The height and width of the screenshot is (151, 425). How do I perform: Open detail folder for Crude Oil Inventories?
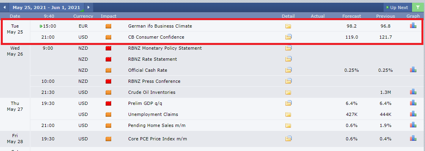coord(288,92)
